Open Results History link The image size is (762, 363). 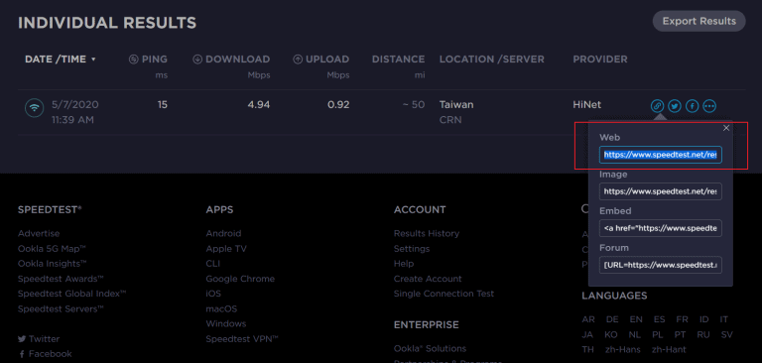click(427, 234)
